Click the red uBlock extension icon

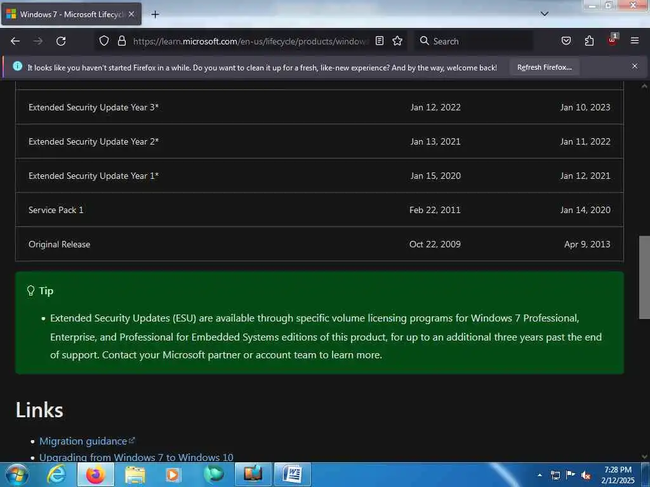click(613, 40)
